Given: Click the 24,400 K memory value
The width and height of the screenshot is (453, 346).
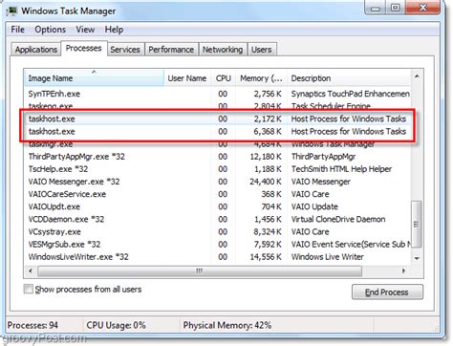Looking at the screenshot, I should point(266,182).
